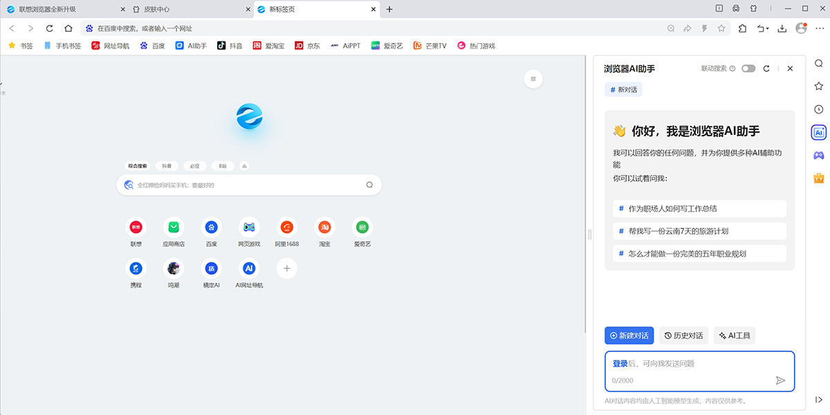830x415 pixels.
Task: Open the three-dot browser menu
Action: [x=818, y=28]
